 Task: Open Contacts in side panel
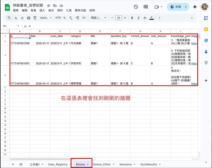206,52
